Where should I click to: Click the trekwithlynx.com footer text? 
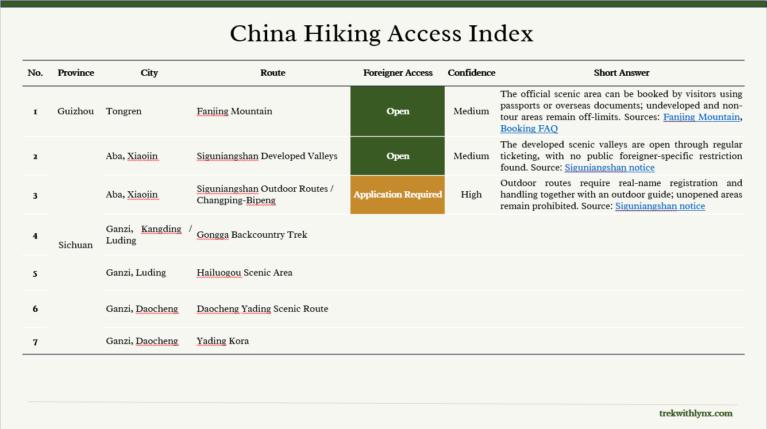pos(696,413)
